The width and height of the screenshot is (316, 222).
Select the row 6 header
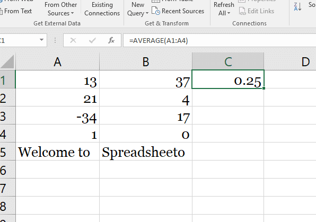pos(7,170)
